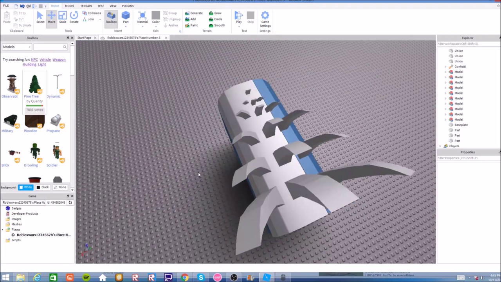Choose the Erode terrain tool

click(x=216, y=19)
